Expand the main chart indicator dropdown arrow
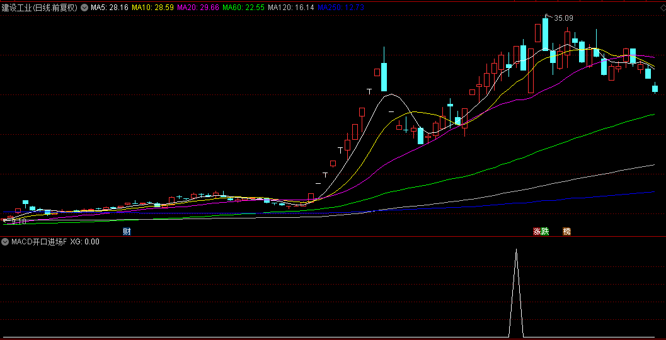This screenshot has width=666, height=340. pyautogui.click(x=84, y=7)
